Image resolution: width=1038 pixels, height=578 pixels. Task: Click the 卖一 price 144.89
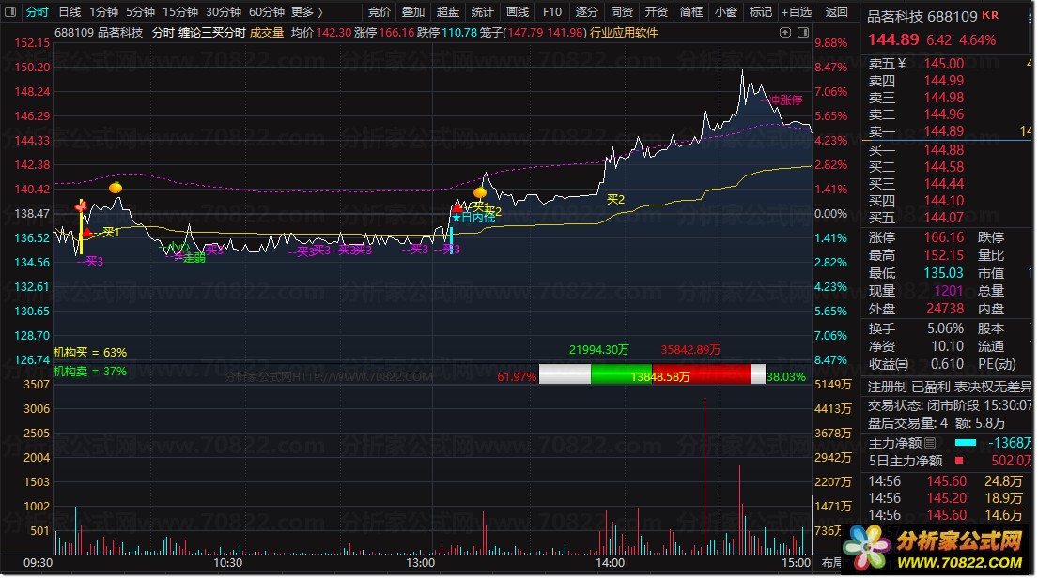pos(944,131)
